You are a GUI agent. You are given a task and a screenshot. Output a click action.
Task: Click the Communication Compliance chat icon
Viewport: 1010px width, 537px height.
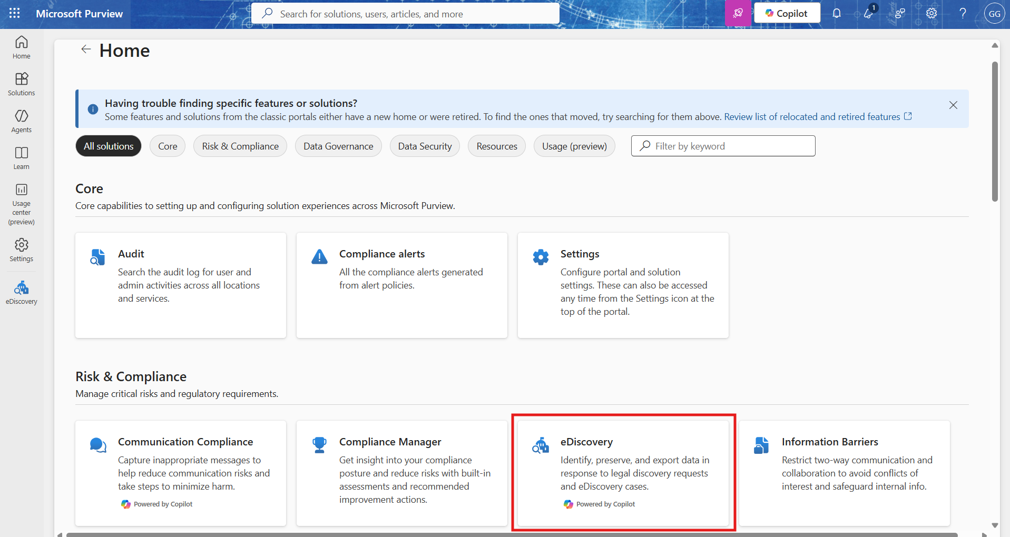coord(98,445)
